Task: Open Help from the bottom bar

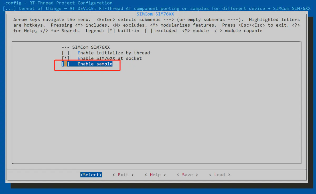Action: click(x=155, y=175)
